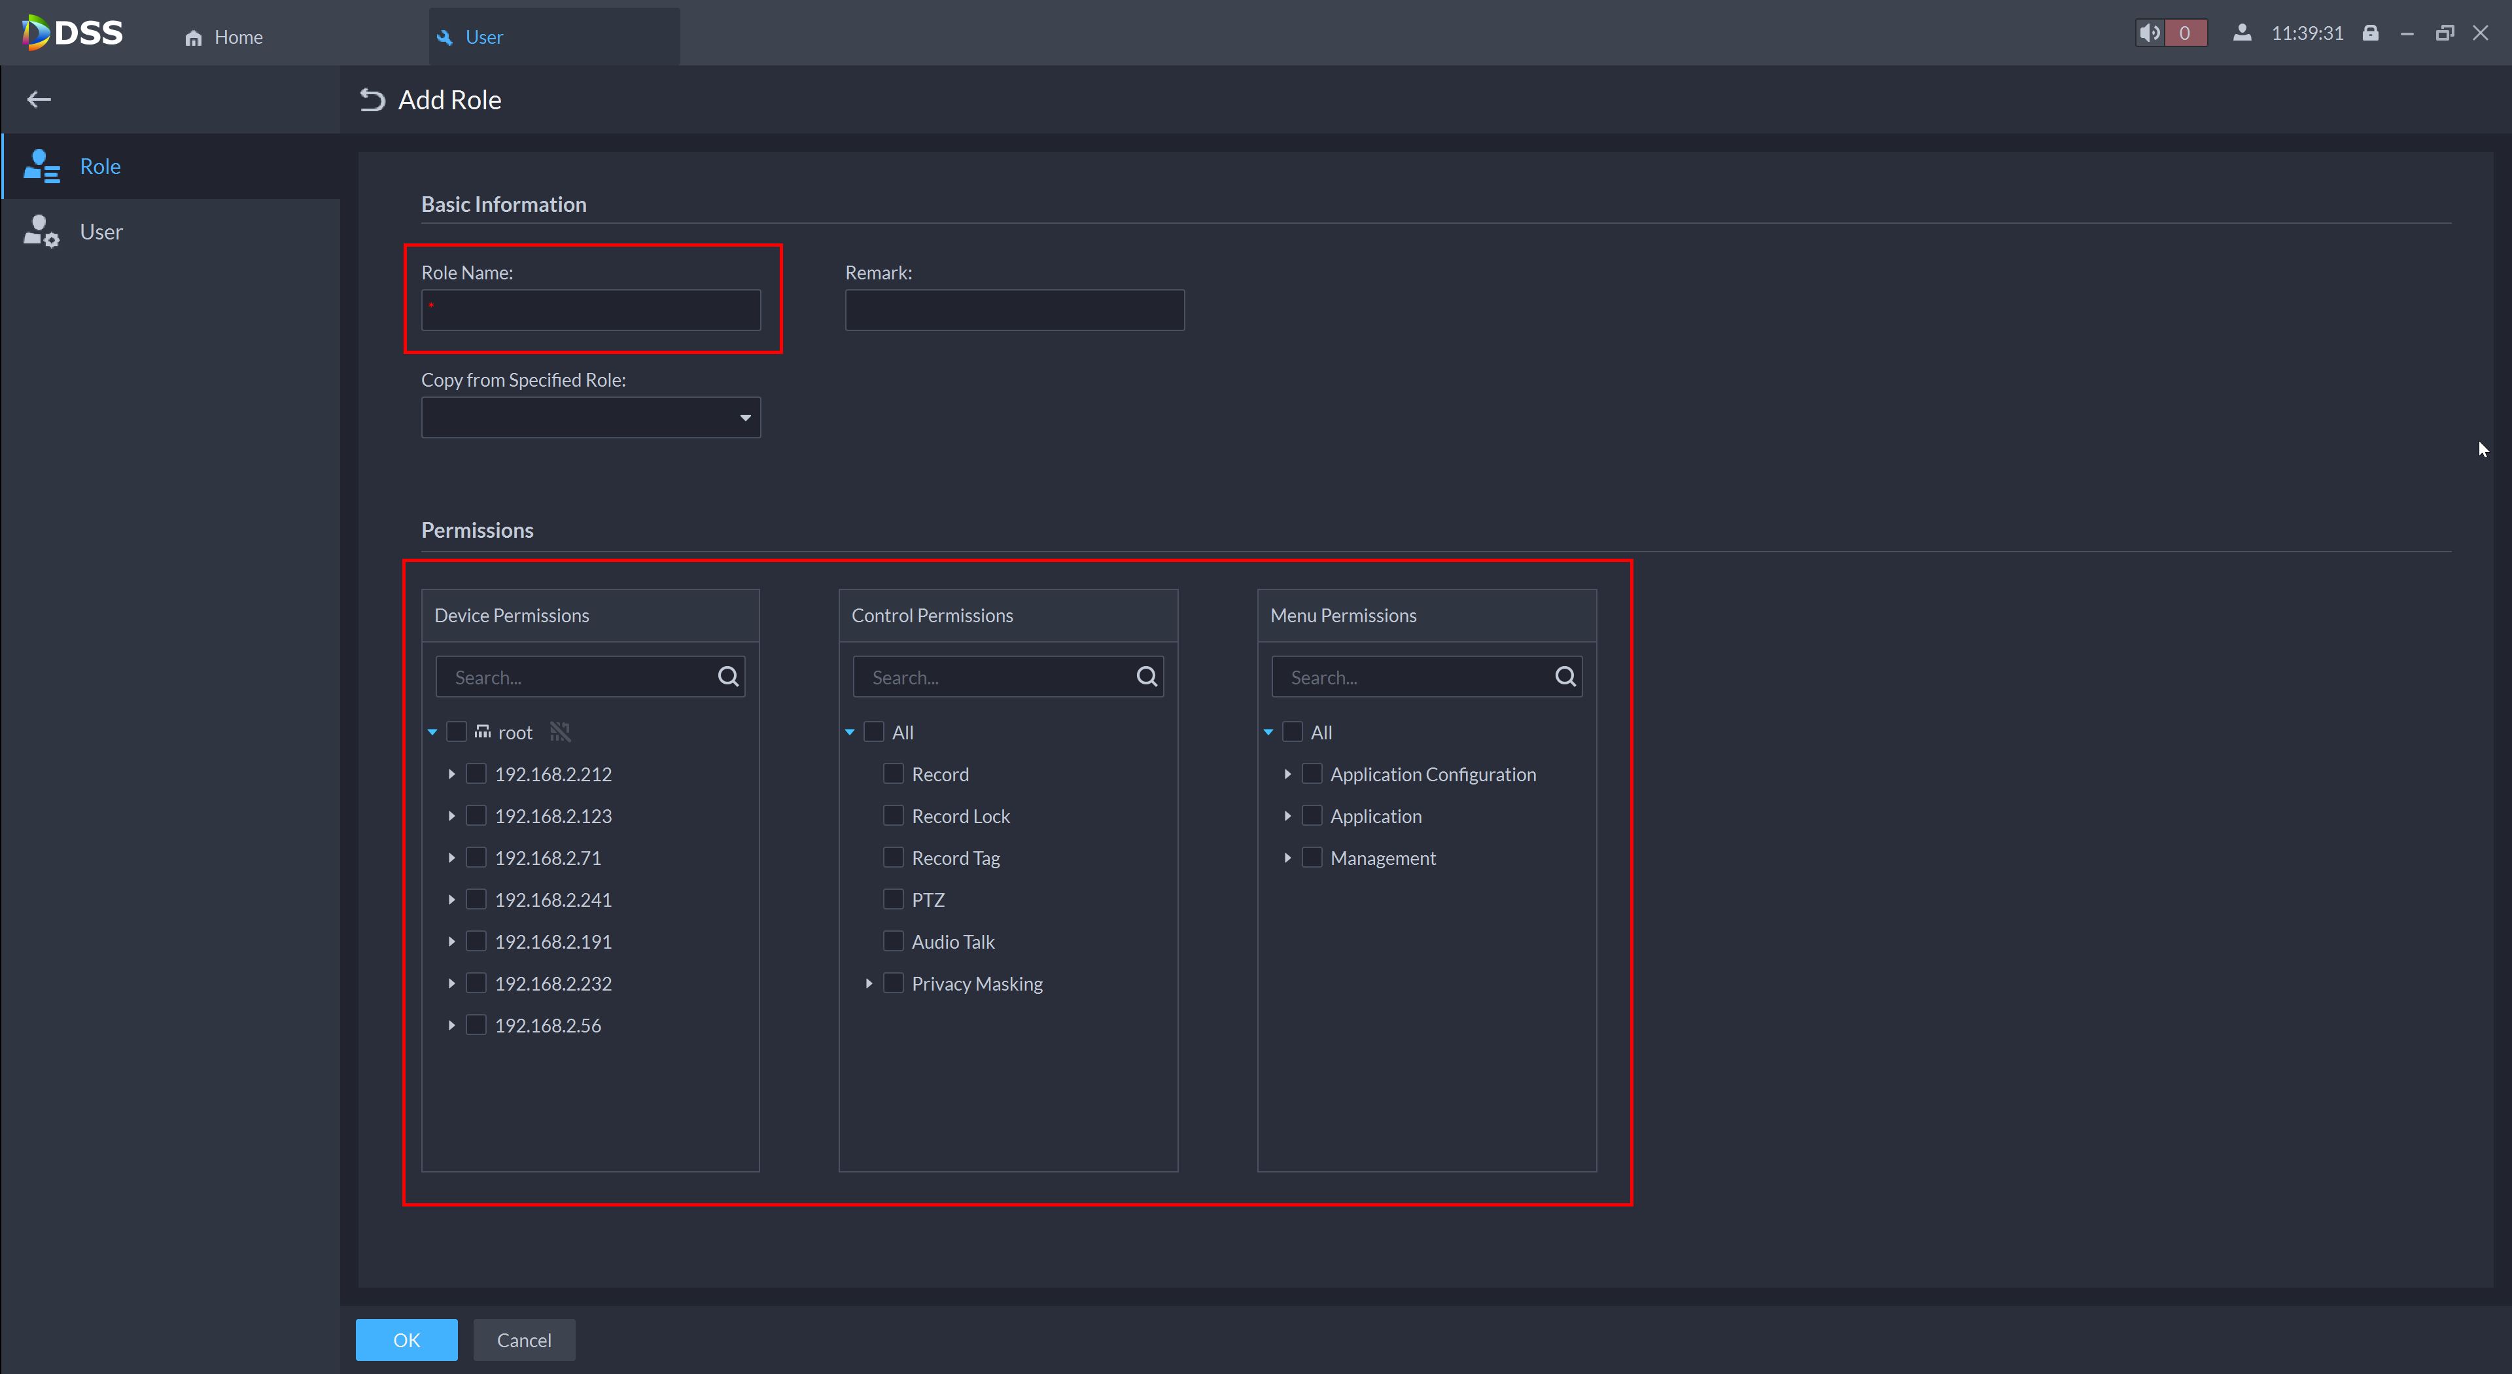Expand the Privacy Masking tree node
Viewport: 2512px width, 1374px height.
869,984
